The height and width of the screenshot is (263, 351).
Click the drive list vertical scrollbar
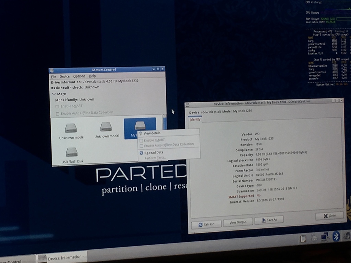click(x=165, y=122)
